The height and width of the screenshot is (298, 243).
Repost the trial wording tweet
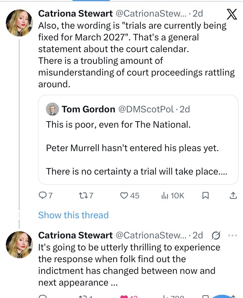pos(83,195)
